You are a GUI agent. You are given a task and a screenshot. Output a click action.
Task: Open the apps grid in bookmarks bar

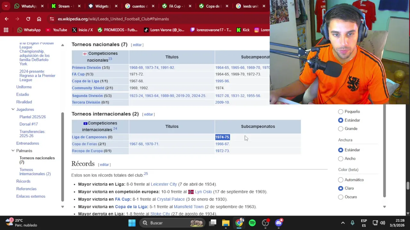(6, 30)
